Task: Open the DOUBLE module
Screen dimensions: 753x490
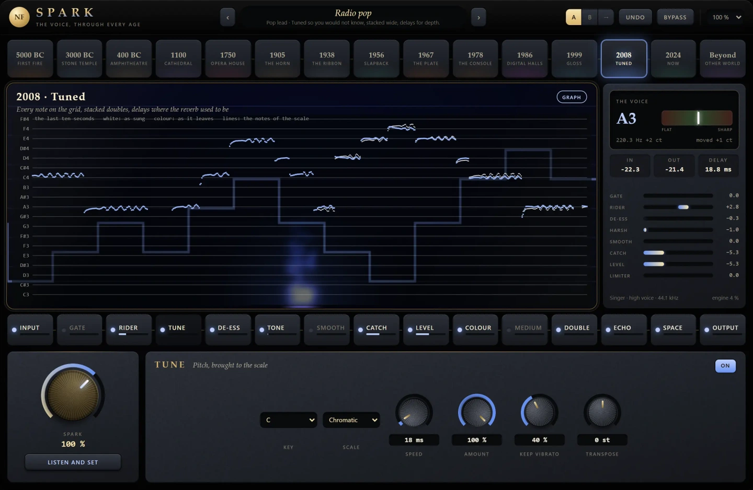Action: (x=574, y=329)
